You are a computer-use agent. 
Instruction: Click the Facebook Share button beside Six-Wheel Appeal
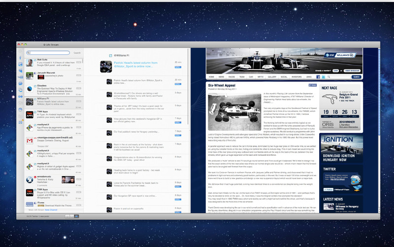pyautogui.click(x=313, y=85)
